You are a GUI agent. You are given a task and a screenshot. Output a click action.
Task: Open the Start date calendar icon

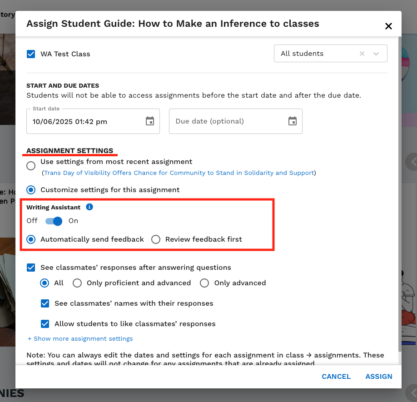(150, 121)
